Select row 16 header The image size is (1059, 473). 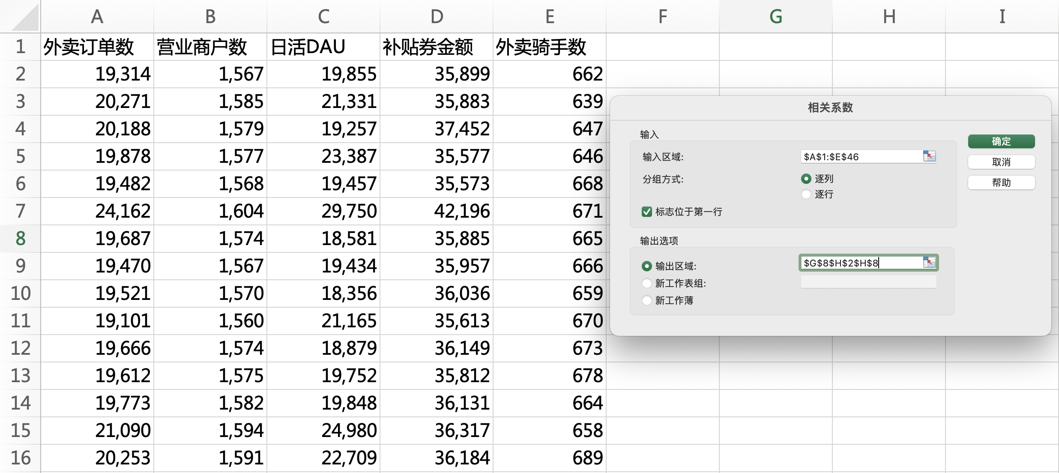point(20,458)
